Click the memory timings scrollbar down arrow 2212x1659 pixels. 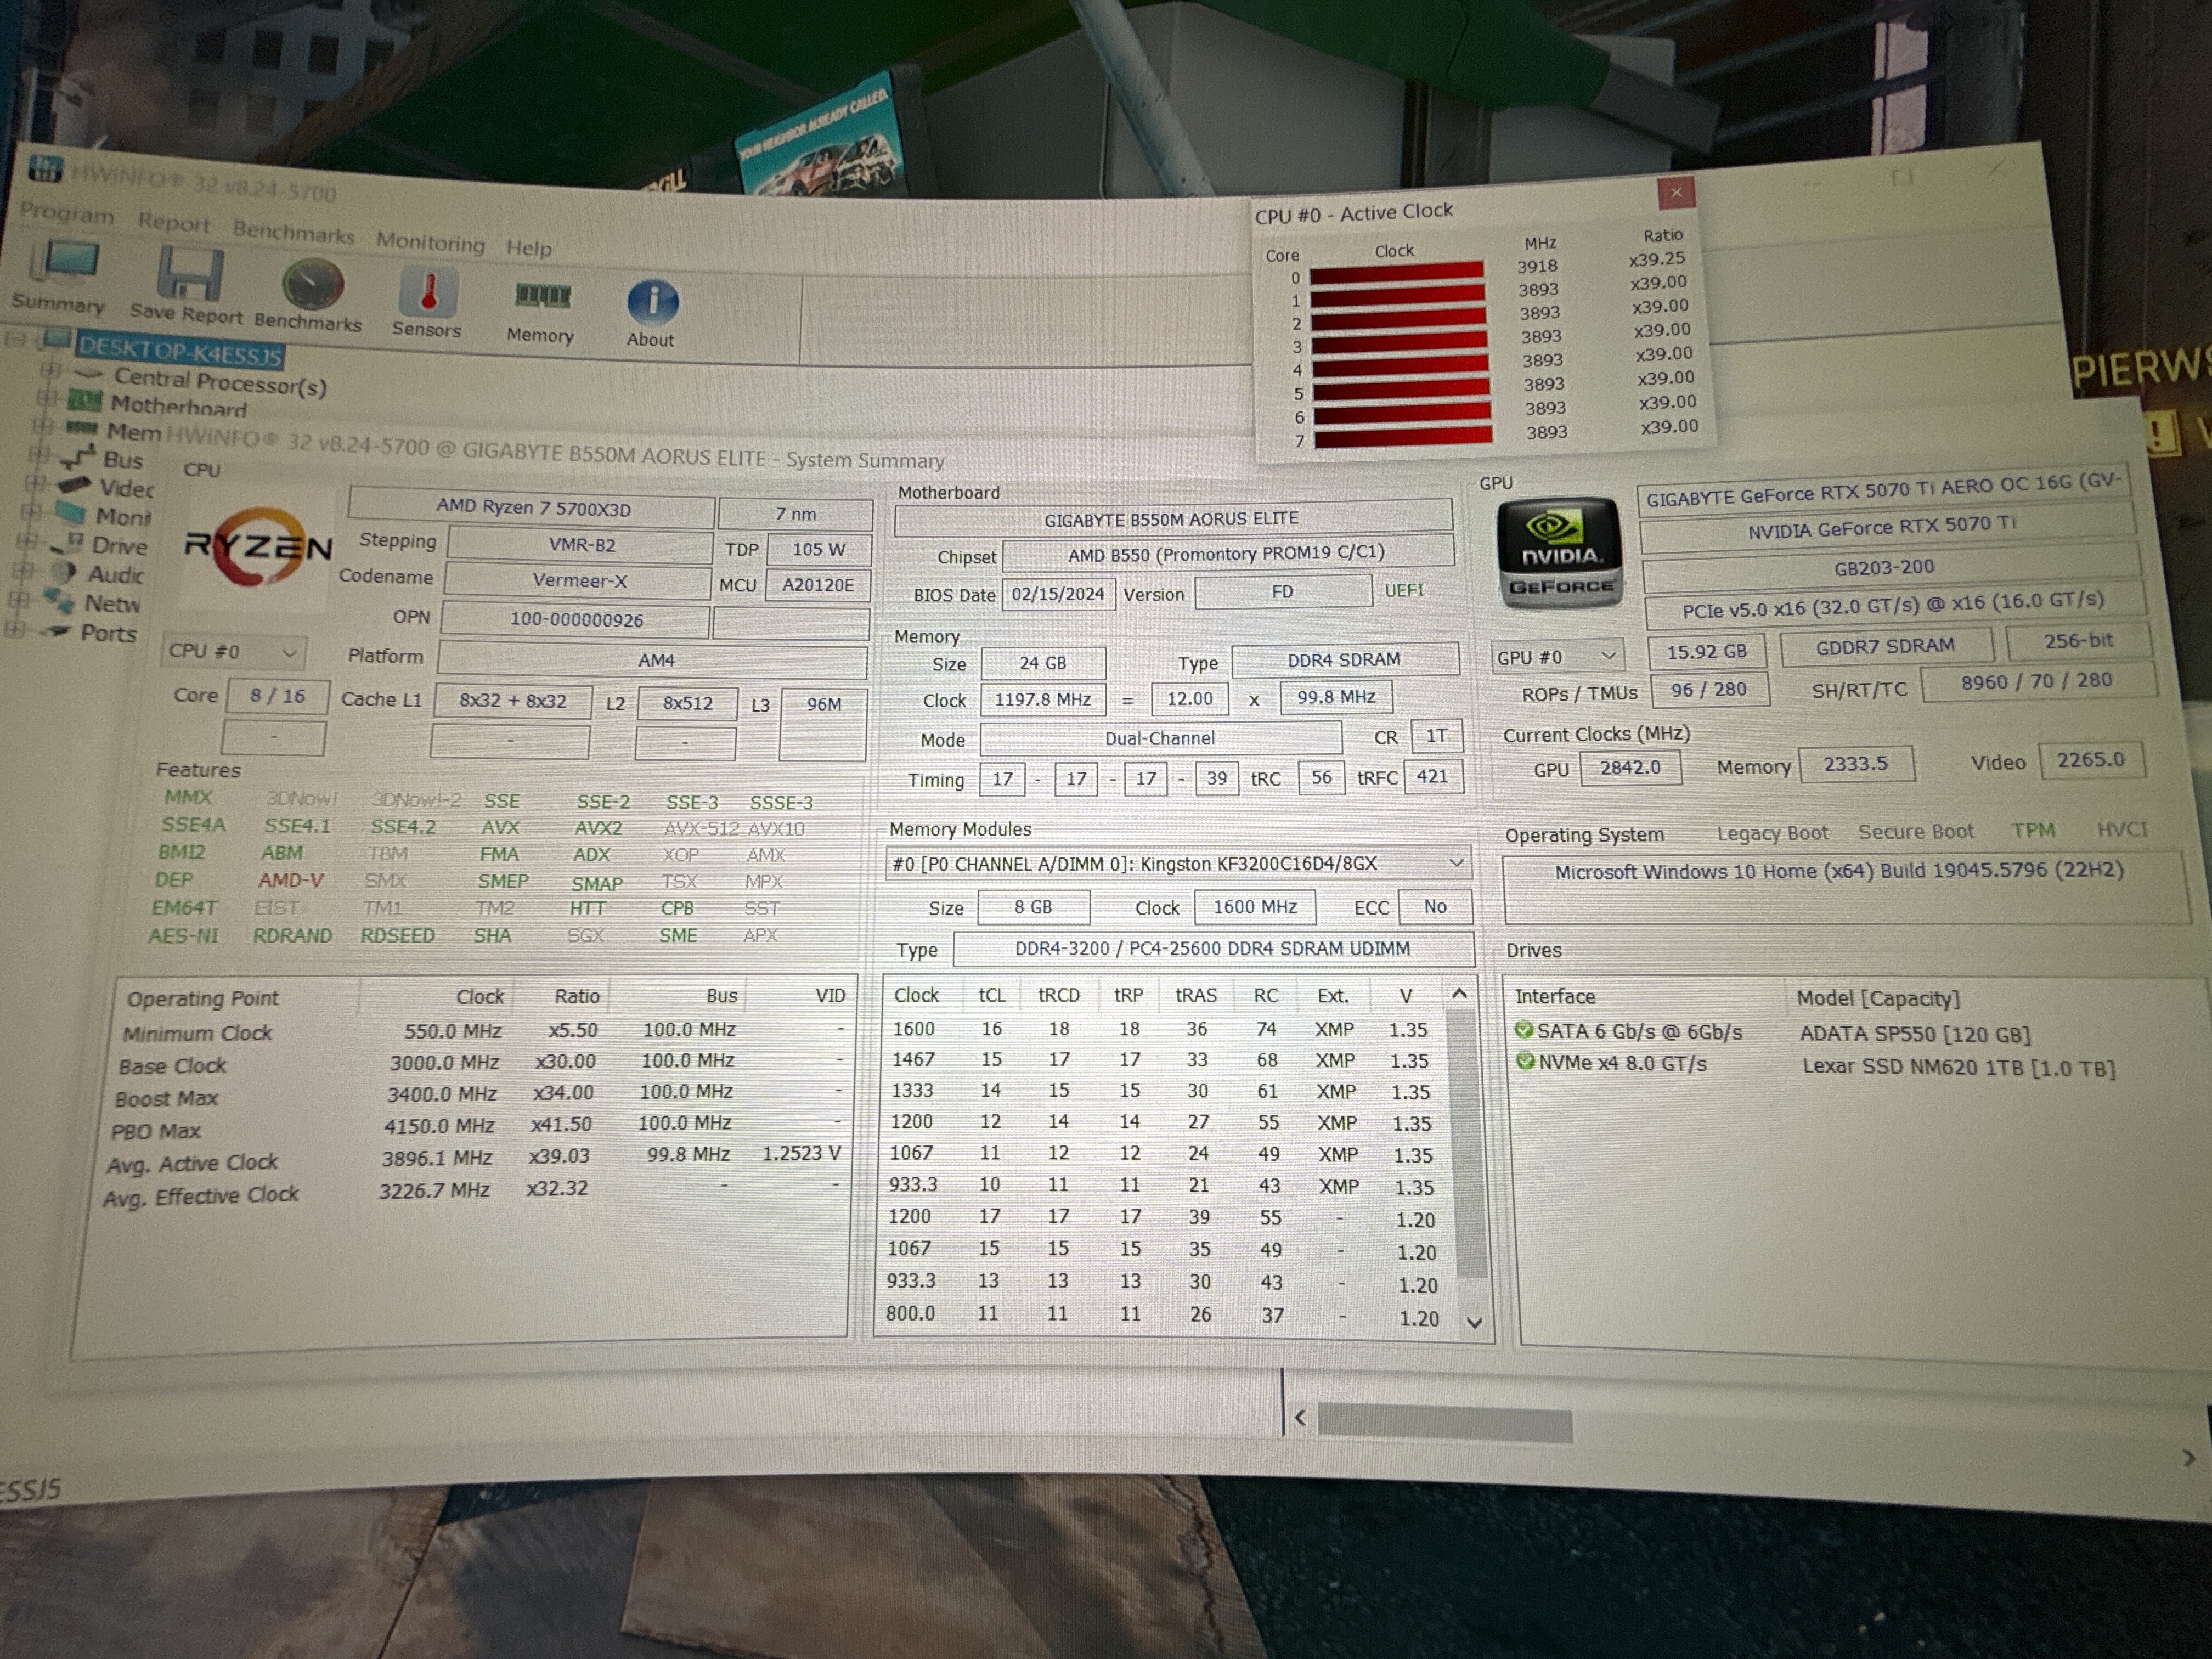tap(1474, 1322)
